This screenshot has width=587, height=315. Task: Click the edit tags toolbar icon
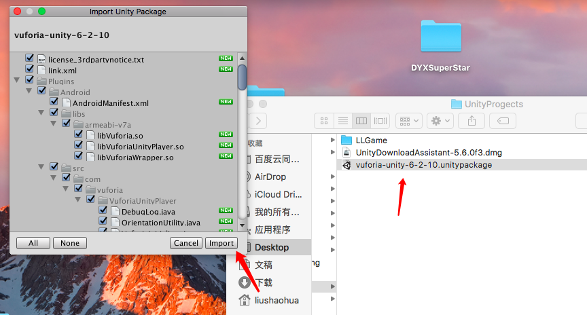click(x=503, y=121)
